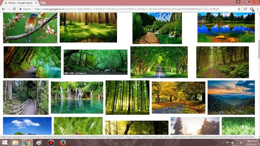Switch to Chrome in the taskbar

click(27, 142)
